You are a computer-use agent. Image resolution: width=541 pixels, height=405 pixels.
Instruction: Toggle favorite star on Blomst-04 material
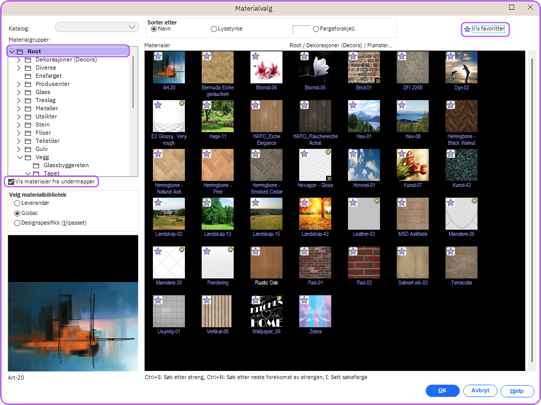256,56
